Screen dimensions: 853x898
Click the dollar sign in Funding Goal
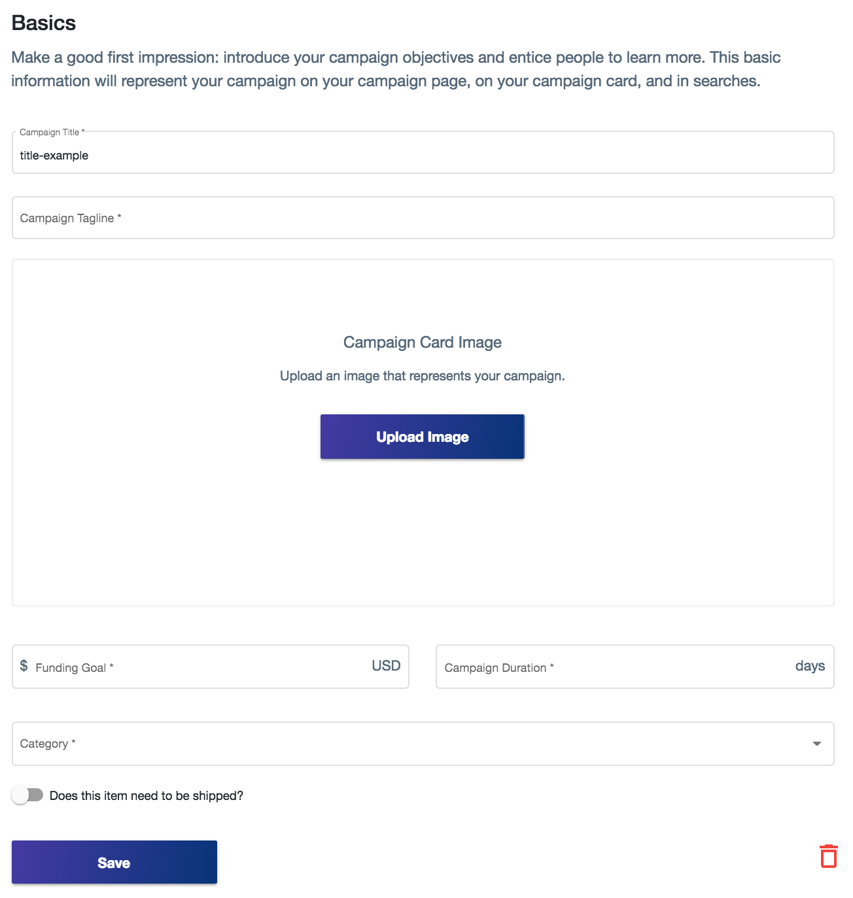24,666
